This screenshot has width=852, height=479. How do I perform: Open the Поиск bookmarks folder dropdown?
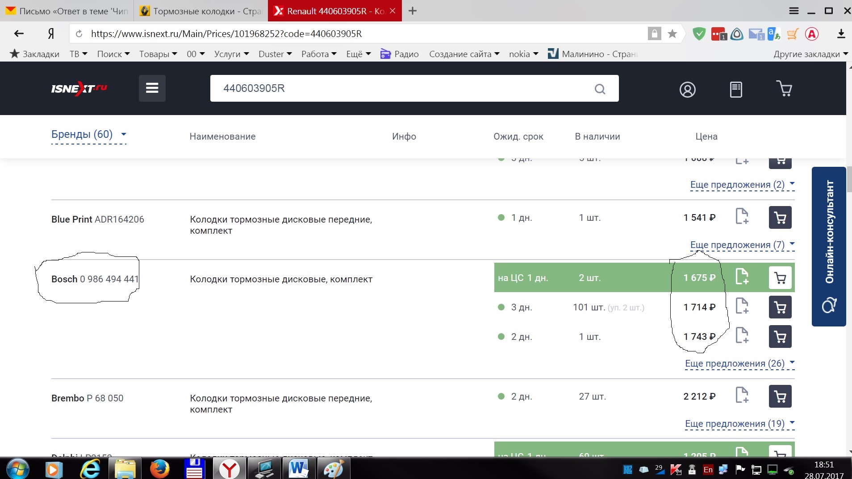(x=113, y=54)
